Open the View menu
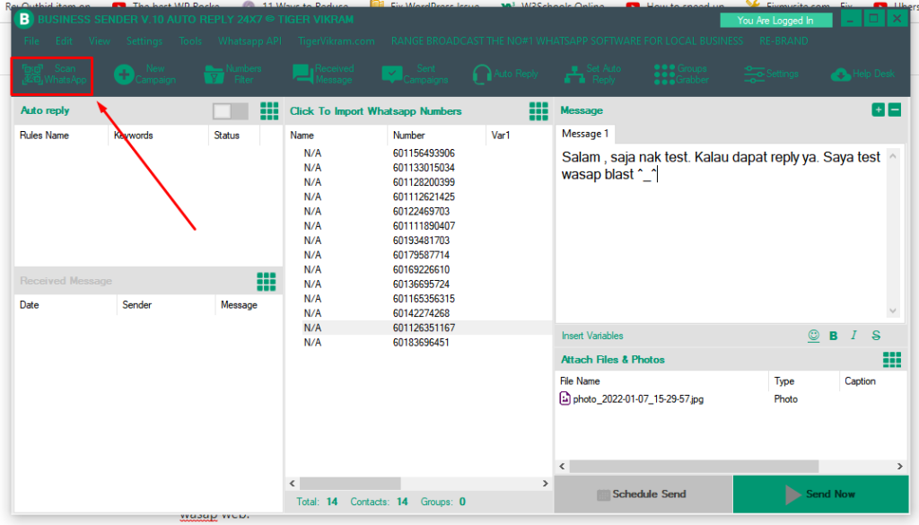Viewport: 919px width, 525px height. tap(100, 41)
